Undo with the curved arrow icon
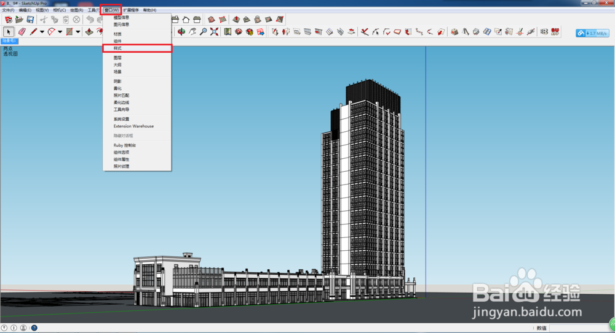The height and width of the screenshot is (333, 615). click(x=90, y=20)
